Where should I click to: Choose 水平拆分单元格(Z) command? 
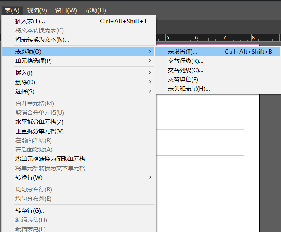tap(39, 122)
